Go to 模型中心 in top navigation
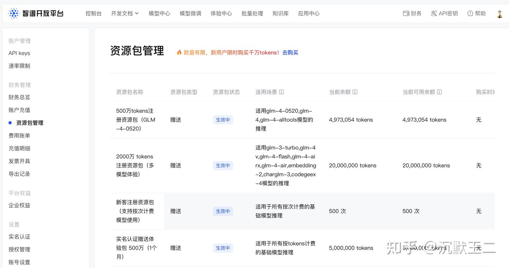 pyautogui.click(x=159, y=13)
